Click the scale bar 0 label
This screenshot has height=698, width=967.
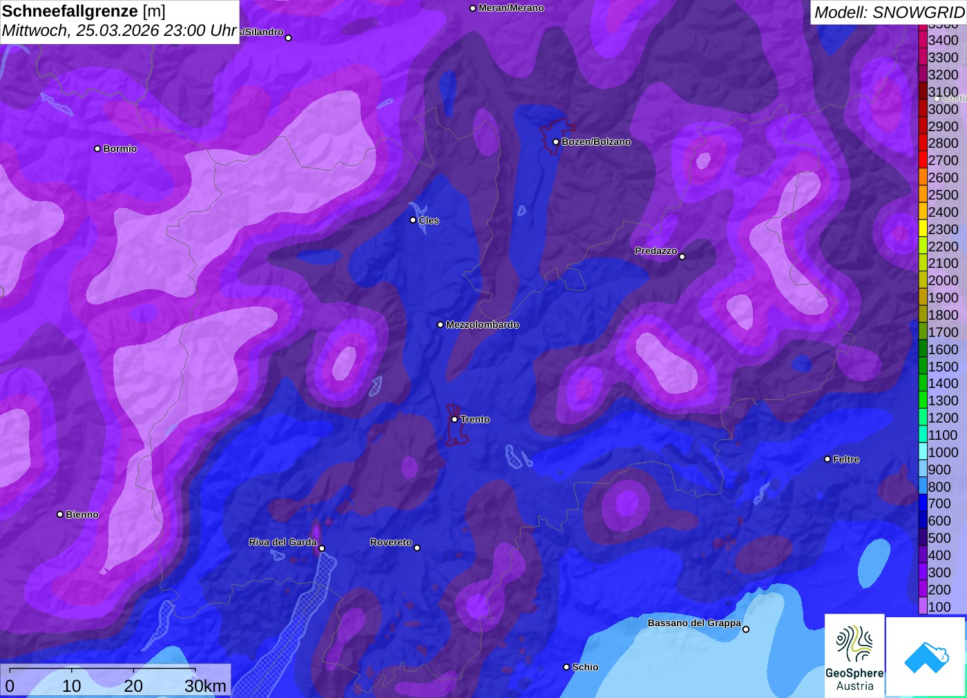point(10,686)
